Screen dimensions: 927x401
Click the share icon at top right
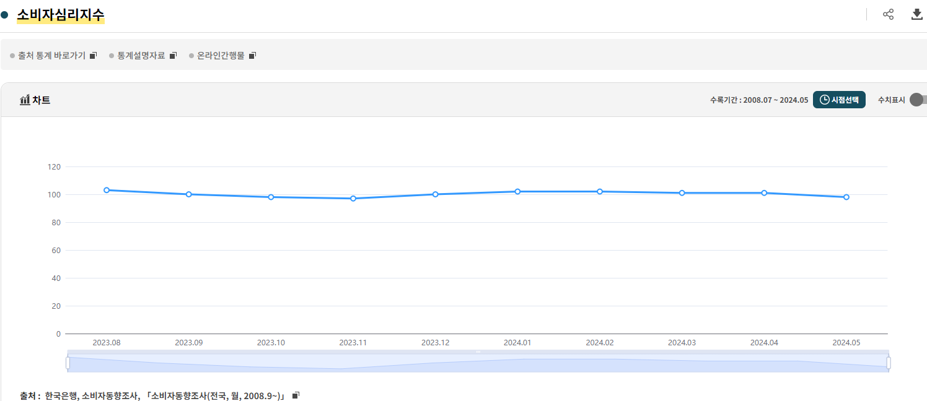tap(888, 14)
